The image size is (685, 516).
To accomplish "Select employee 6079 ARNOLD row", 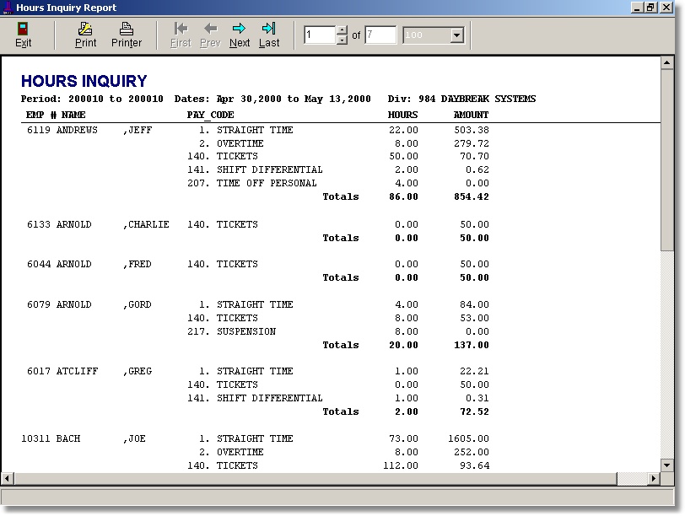I will point(258,304).
